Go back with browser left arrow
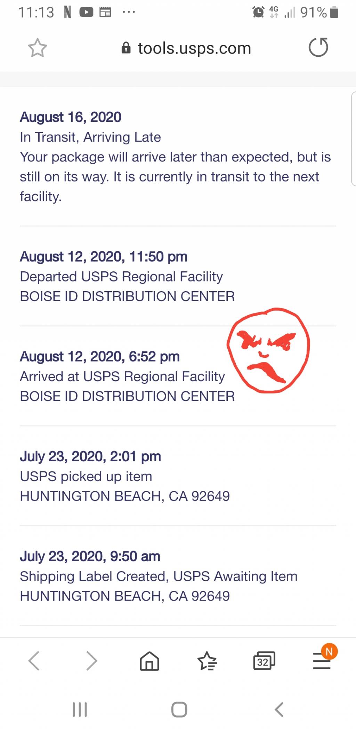The width and height of the screenshot is (356, 732). point(34,660)
